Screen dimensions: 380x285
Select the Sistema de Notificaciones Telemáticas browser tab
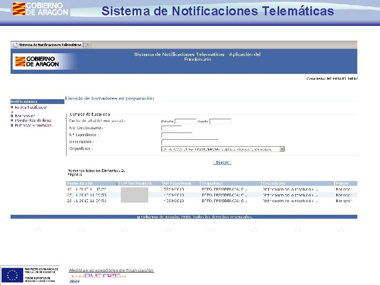(x=47, y=45)
